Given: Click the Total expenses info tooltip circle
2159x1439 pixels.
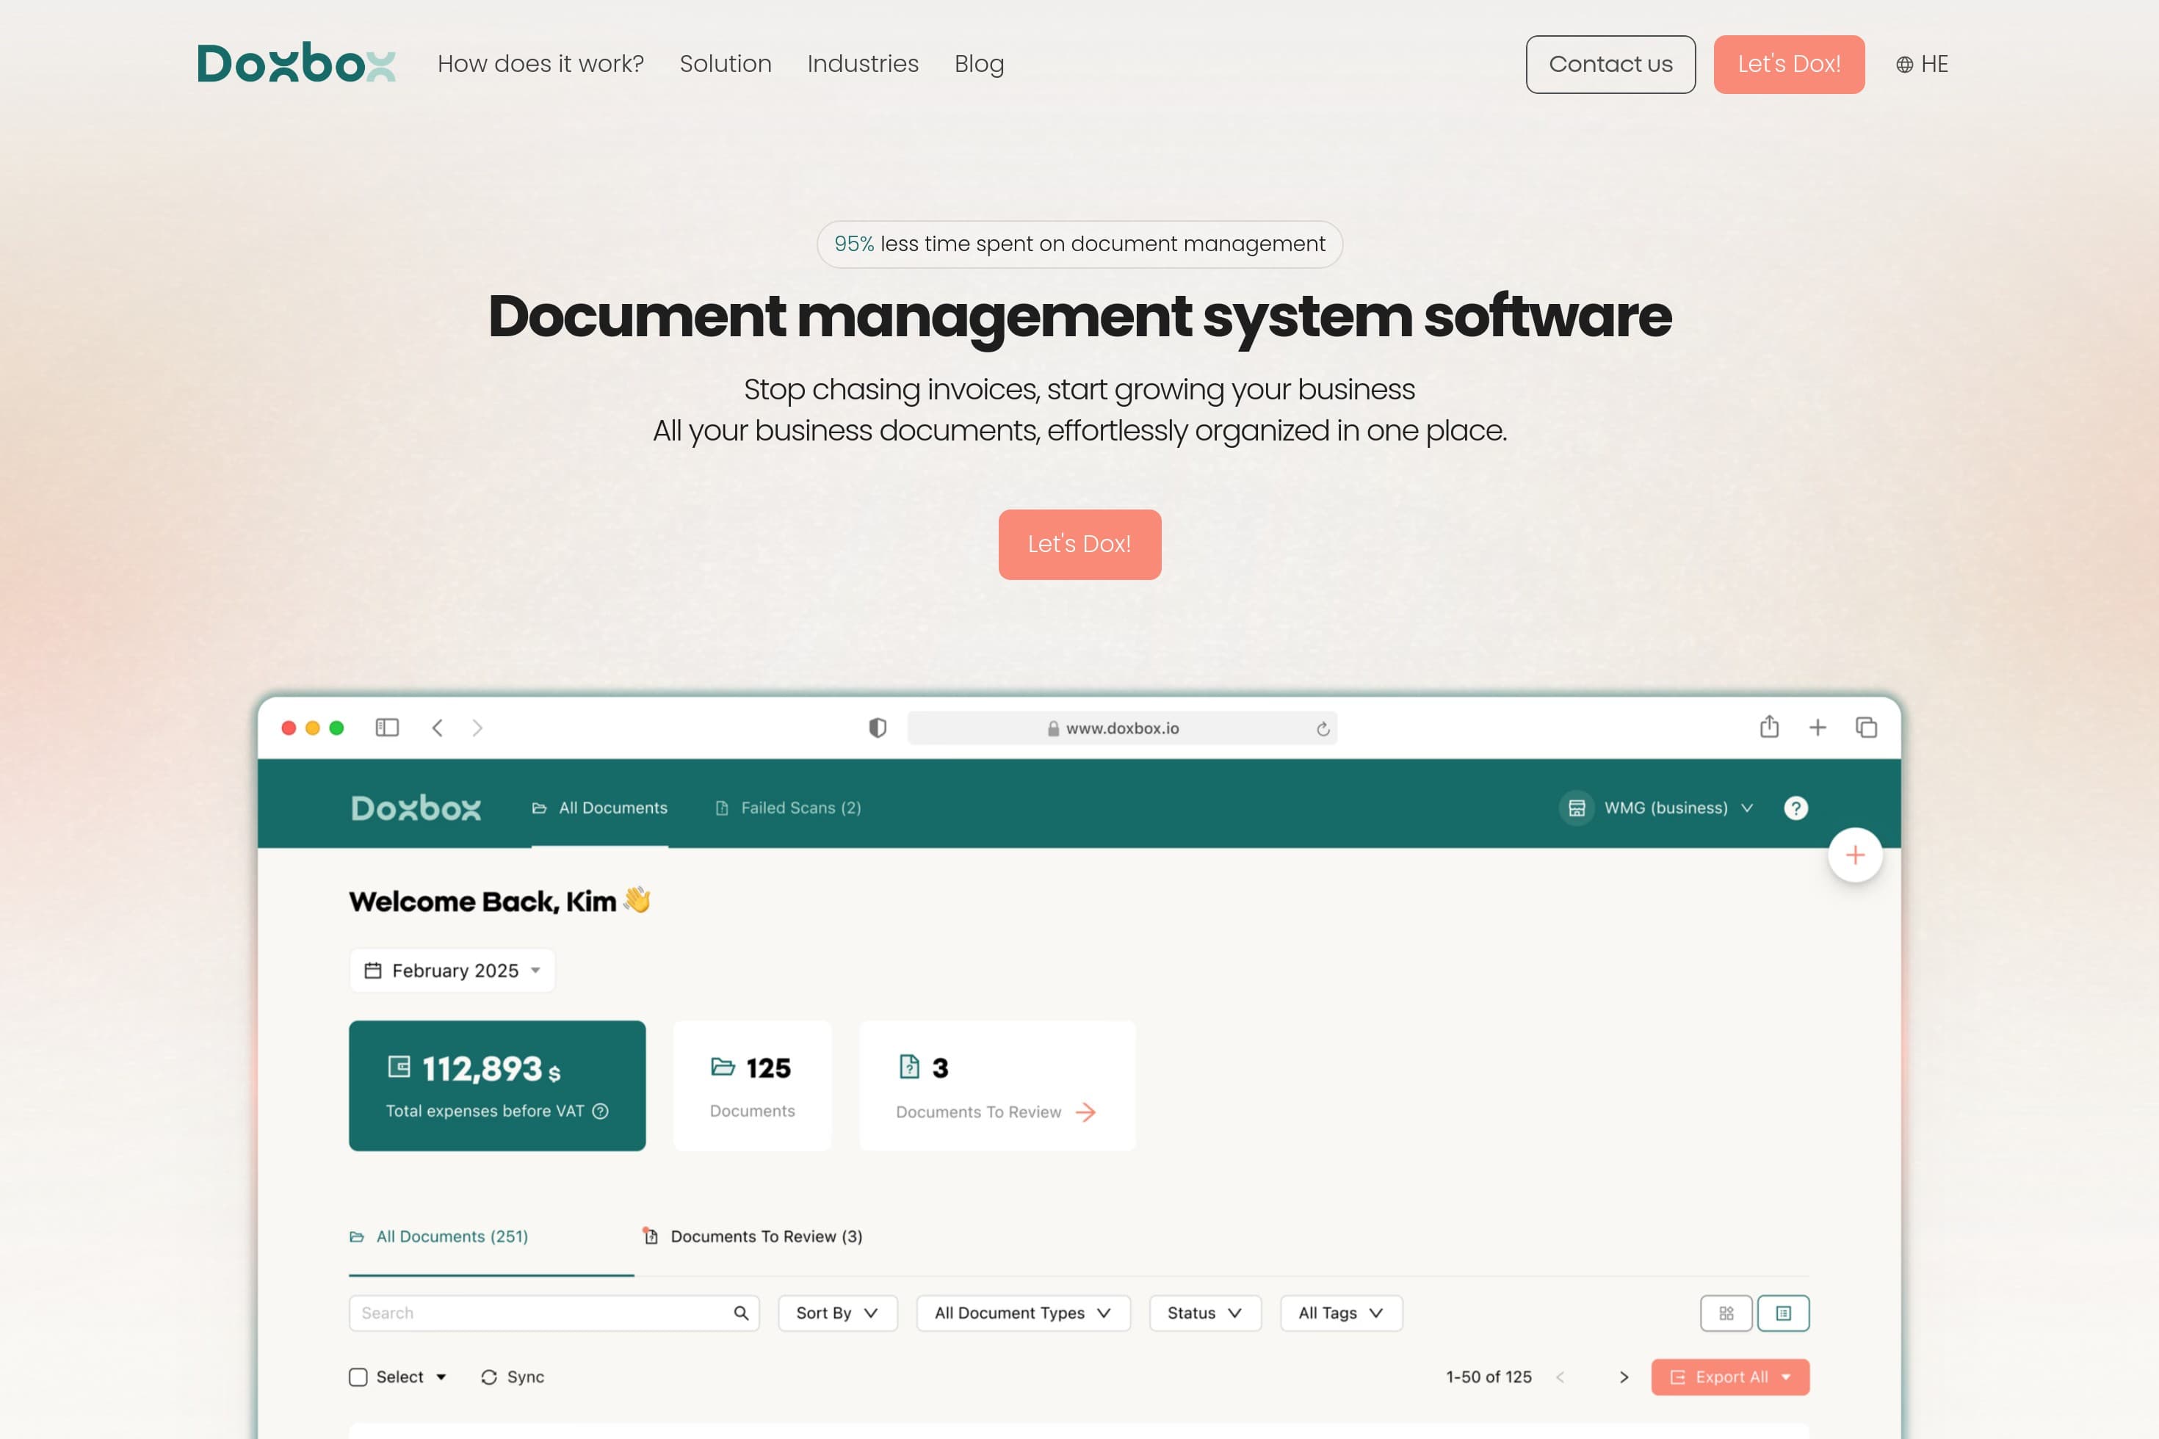Looking at the screenshot, I should (602, 1110).
